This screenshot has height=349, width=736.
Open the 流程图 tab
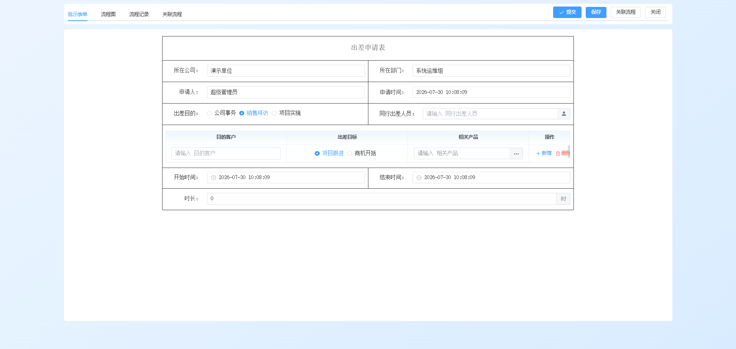(x=108, y=14)
